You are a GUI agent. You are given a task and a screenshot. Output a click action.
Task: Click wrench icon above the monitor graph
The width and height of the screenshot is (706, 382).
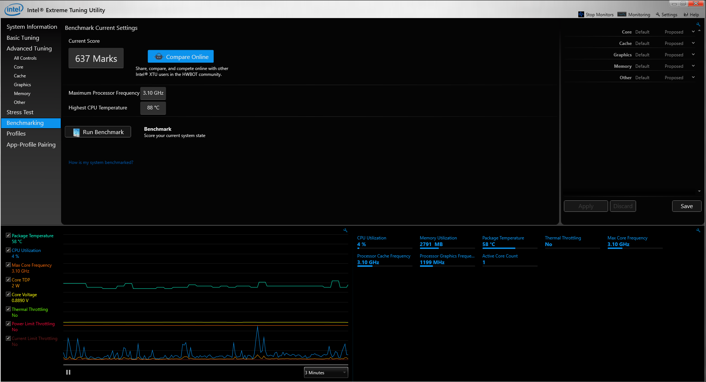tap(345, 230)
